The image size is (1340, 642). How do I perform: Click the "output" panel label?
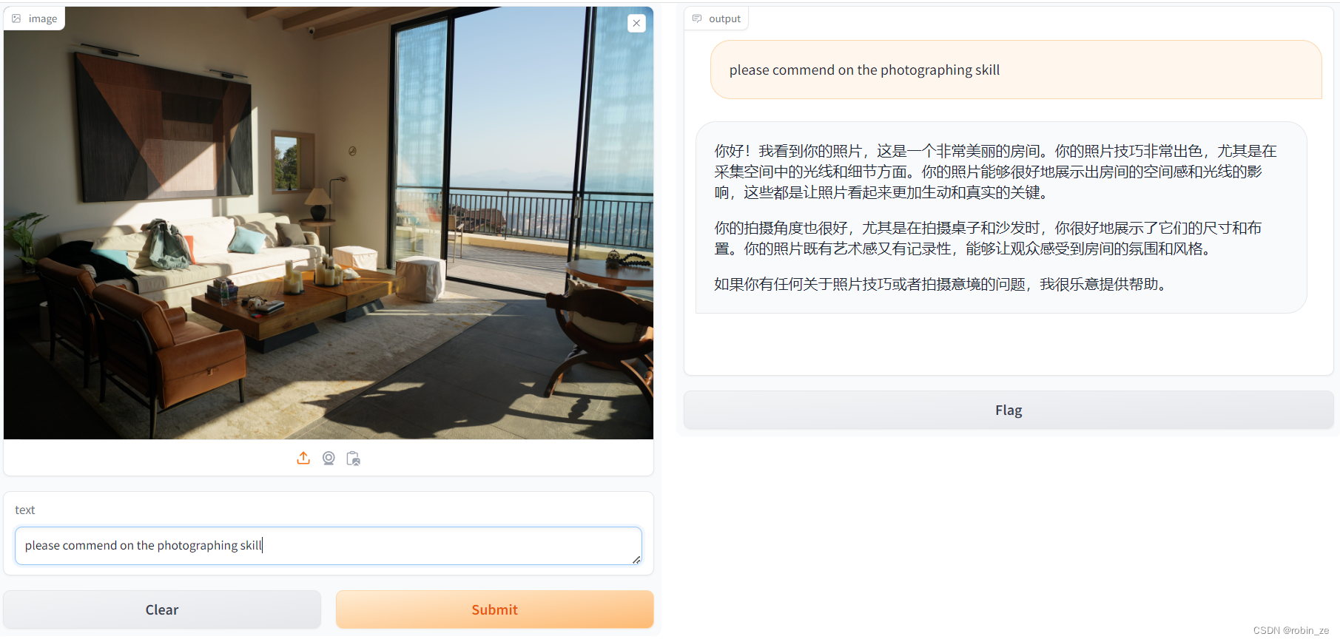[x=724, y=18]
